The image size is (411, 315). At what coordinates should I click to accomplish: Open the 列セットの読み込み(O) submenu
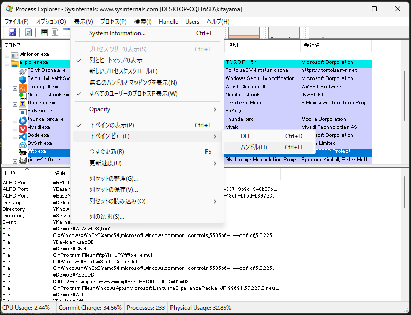pos(147,201)
